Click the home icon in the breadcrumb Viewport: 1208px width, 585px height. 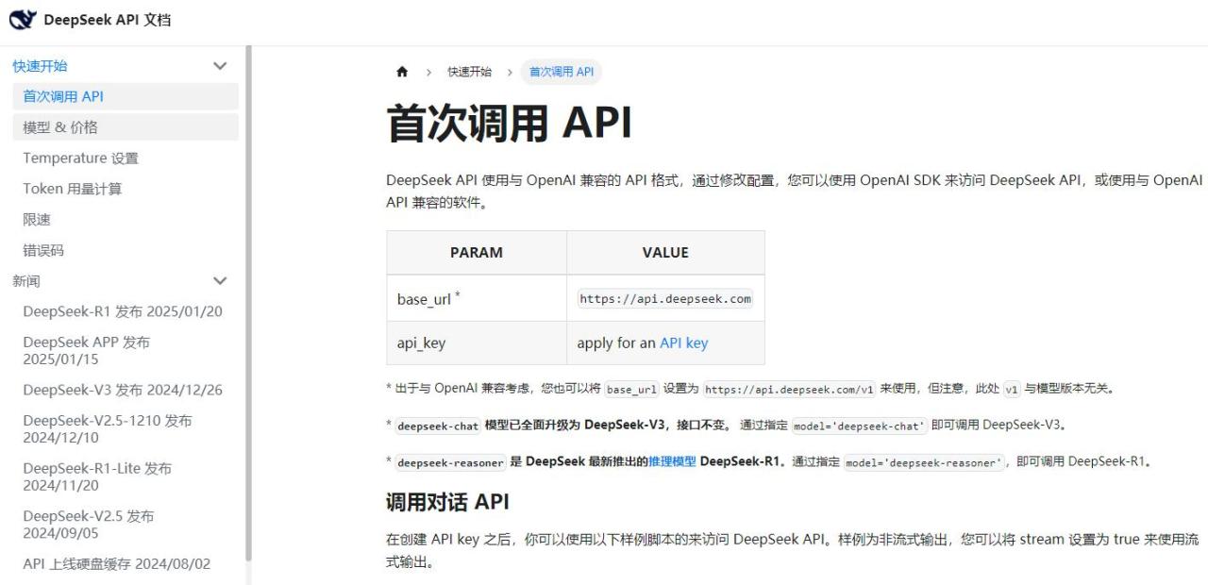pos(403,73)
